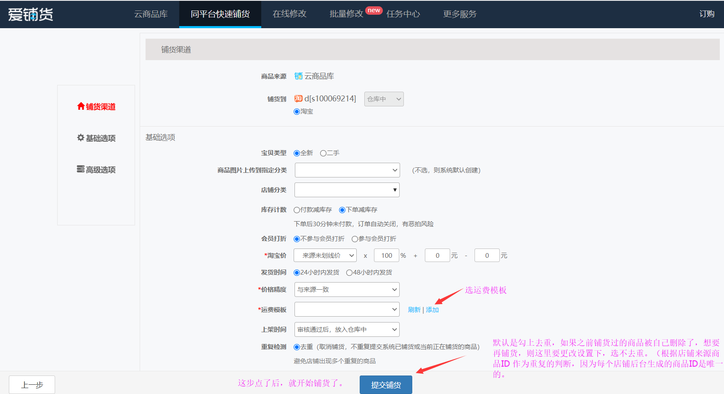Click the 提交铺货 button

[386, 385]
